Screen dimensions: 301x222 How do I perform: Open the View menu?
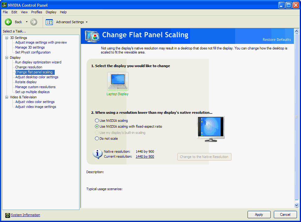[24, 12]
